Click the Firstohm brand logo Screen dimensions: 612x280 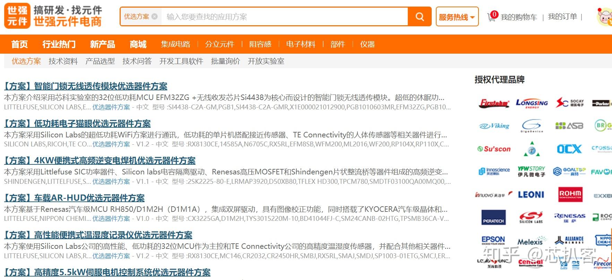point(494,103)
